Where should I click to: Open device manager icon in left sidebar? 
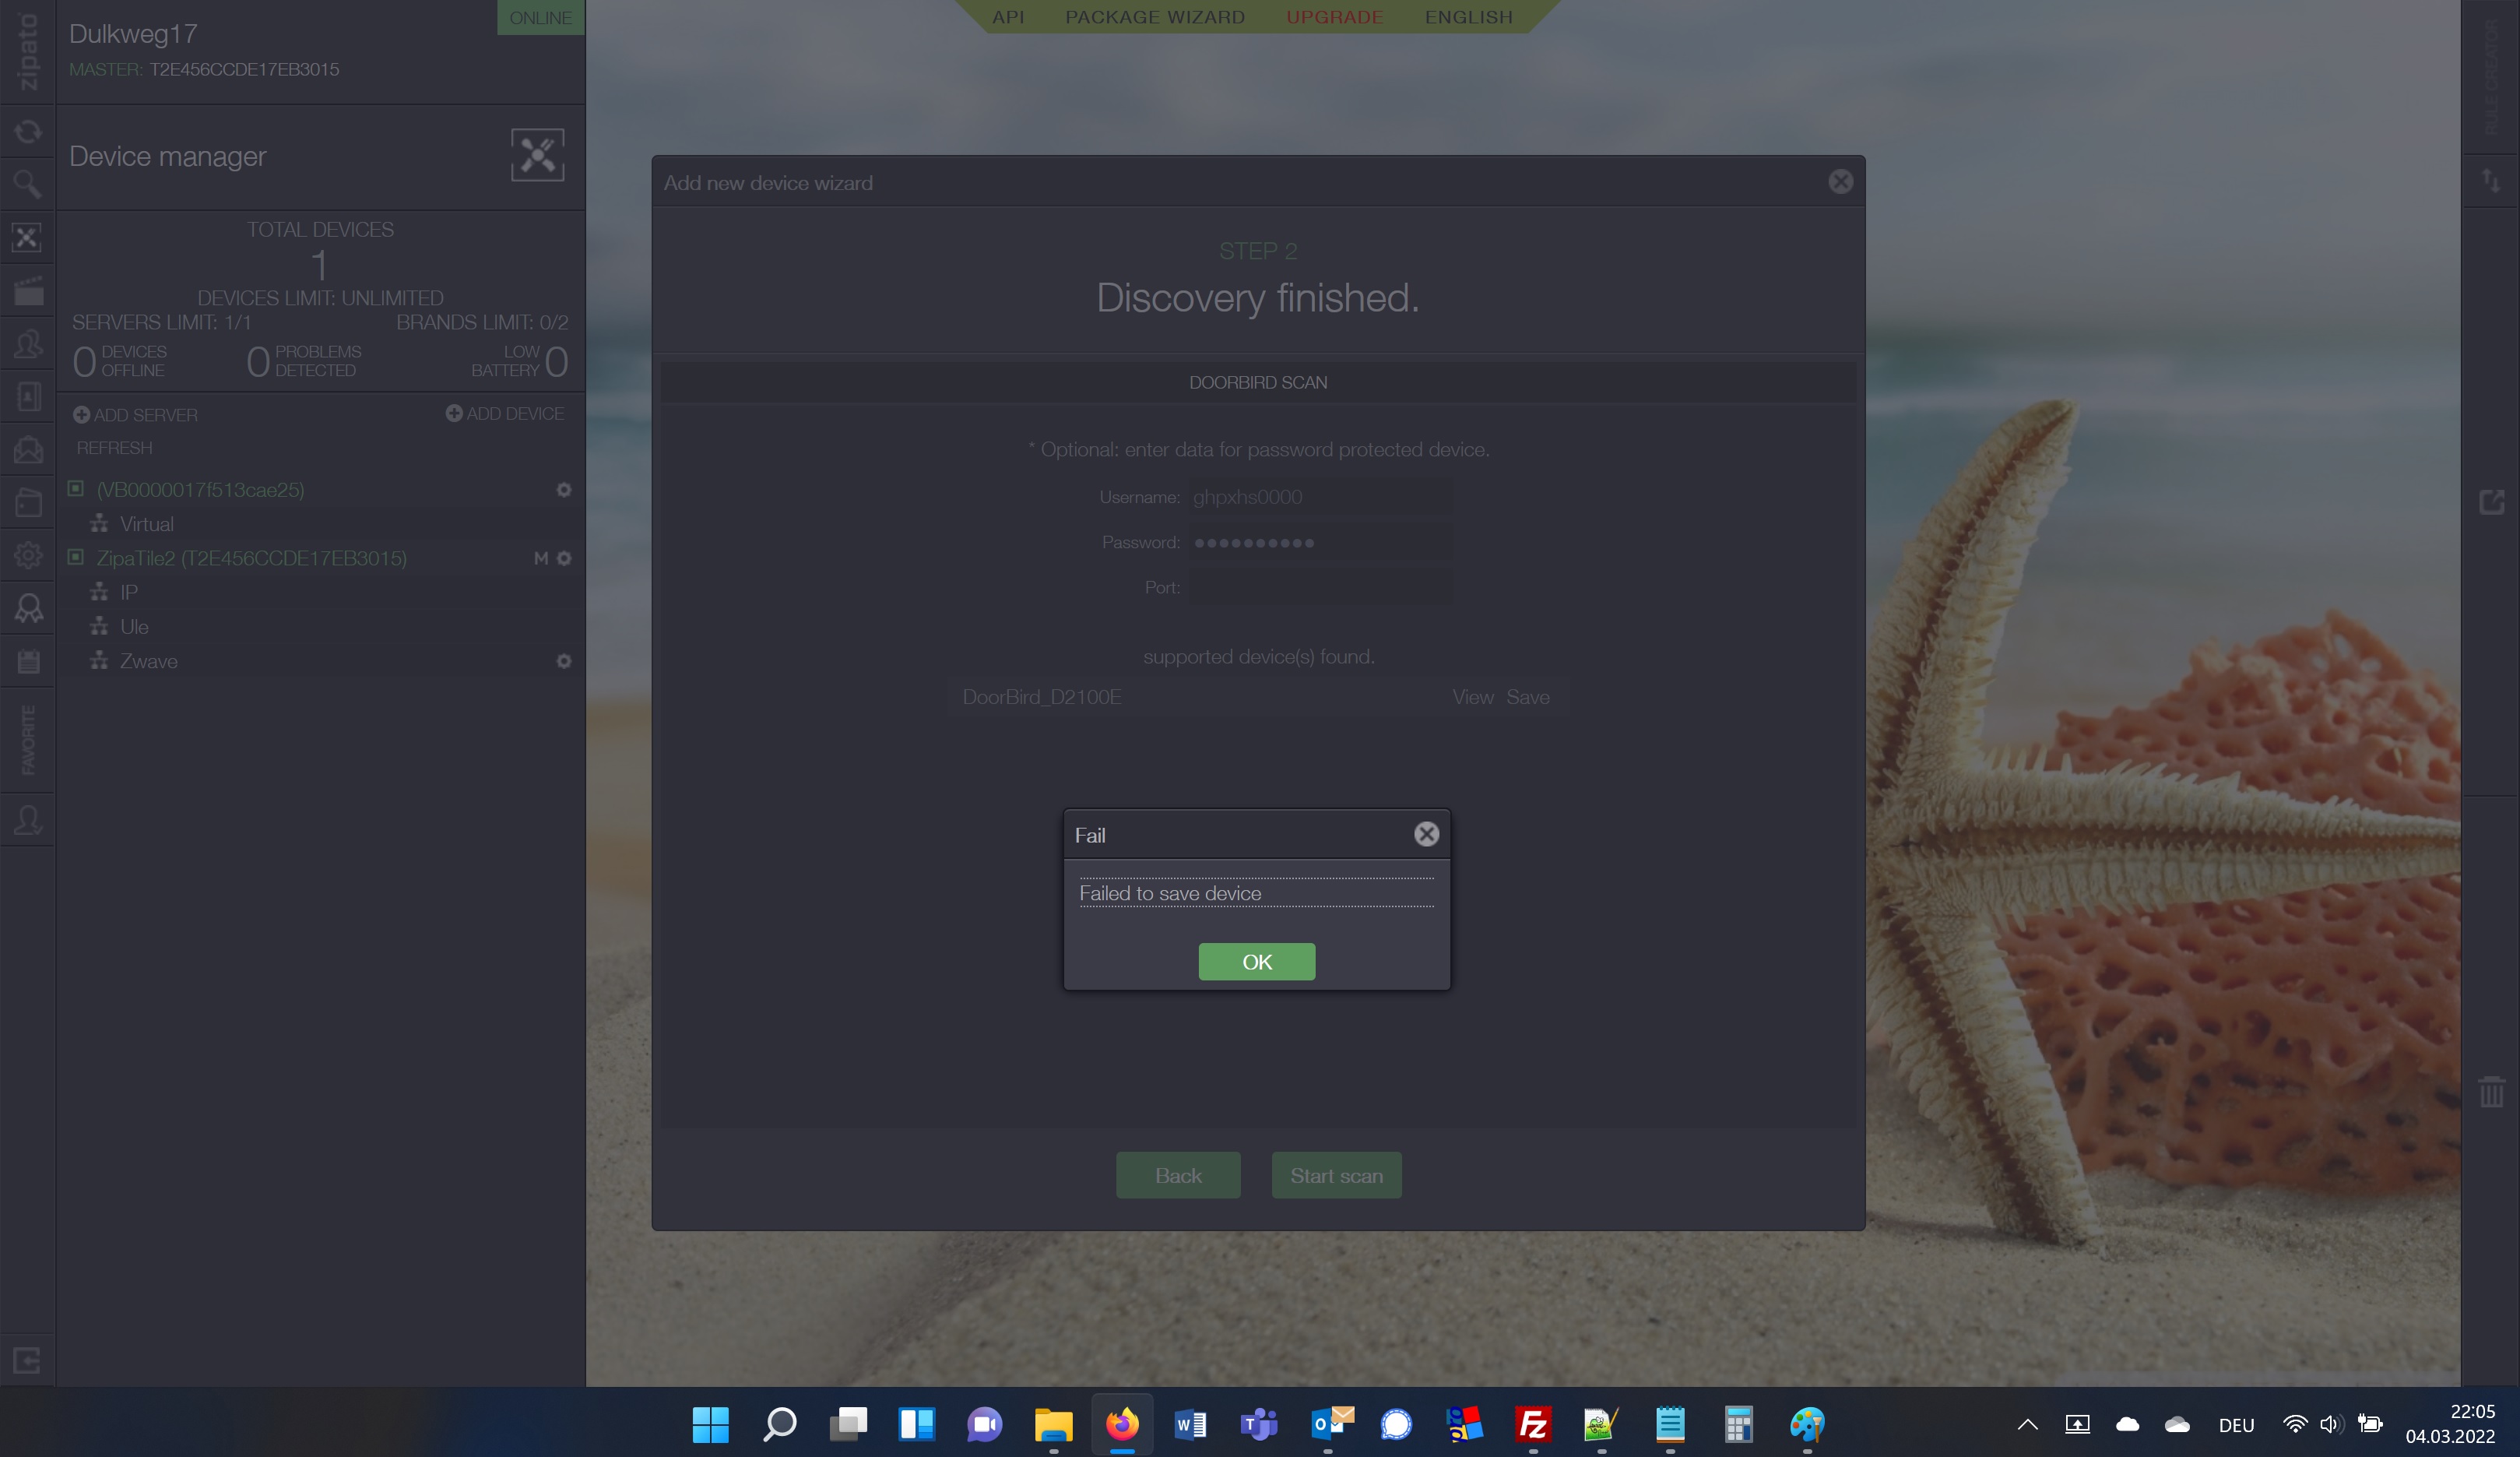pyautogui.click(x=27, y=237)
